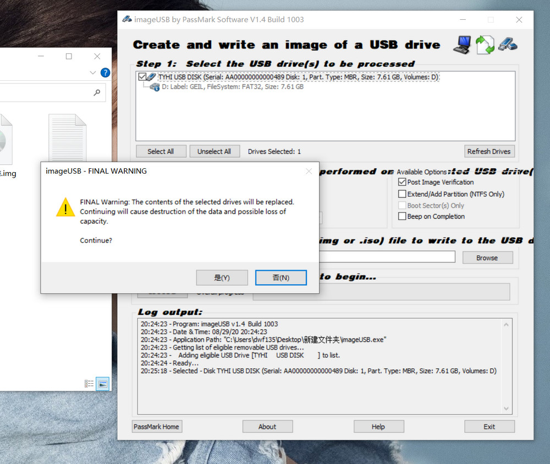
Task: Click the volume info icon next to D: Label
Action: coord(155,87)
